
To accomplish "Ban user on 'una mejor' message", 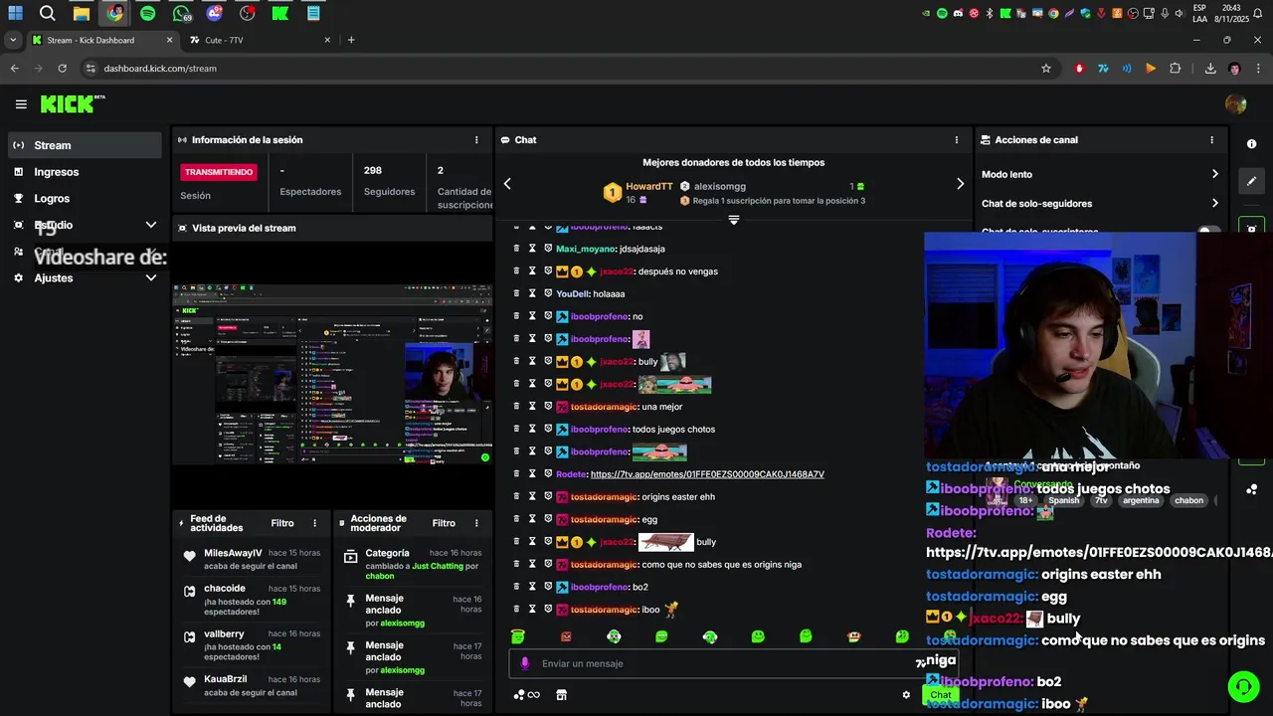I will click(x=548, y=407).
